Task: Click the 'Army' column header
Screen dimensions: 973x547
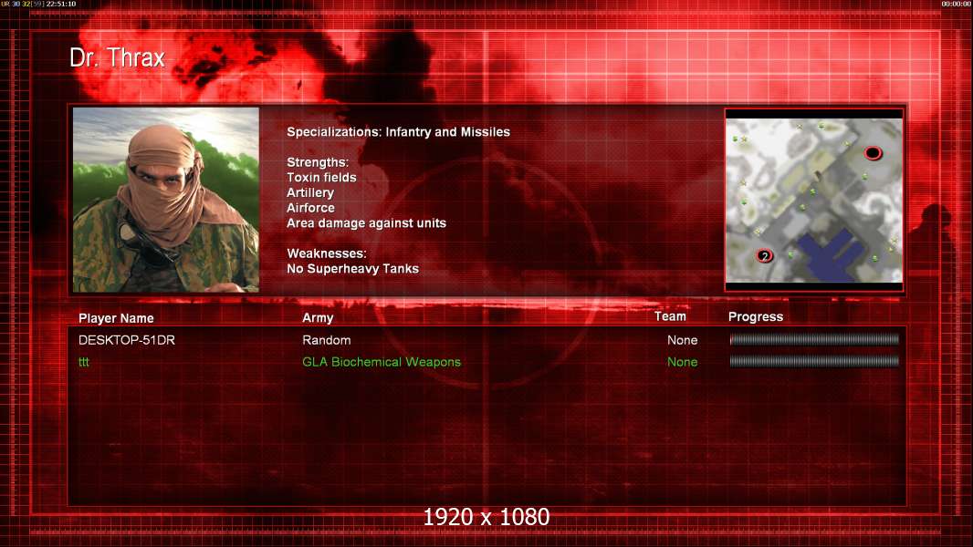Action: point(318,318)
